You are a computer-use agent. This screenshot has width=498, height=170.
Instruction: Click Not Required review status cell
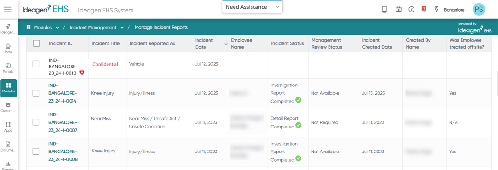pos(325,122)
